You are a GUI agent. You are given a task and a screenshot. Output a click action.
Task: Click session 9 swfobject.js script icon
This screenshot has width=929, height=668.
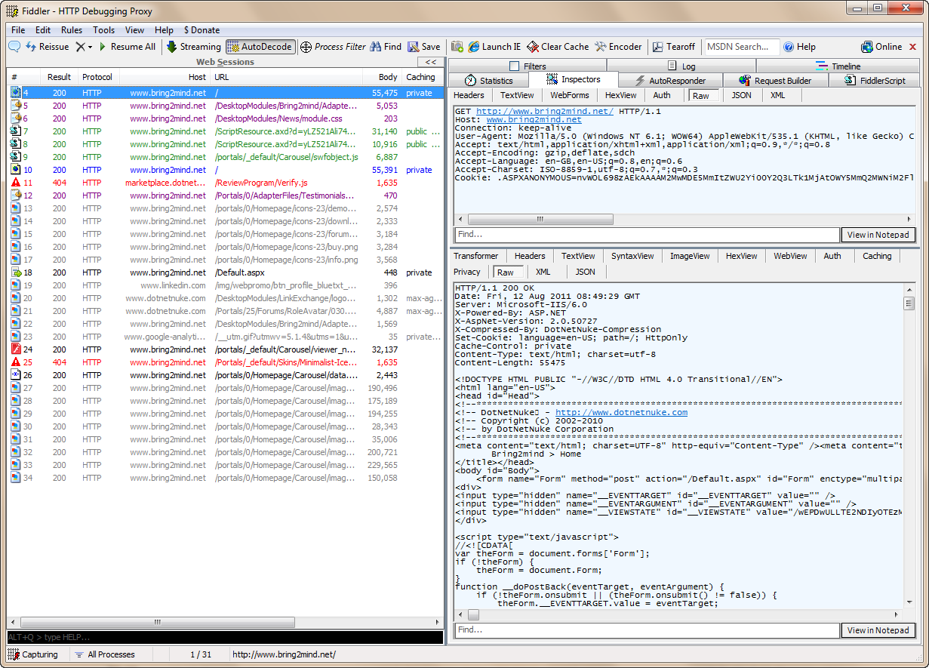point(15,157)
